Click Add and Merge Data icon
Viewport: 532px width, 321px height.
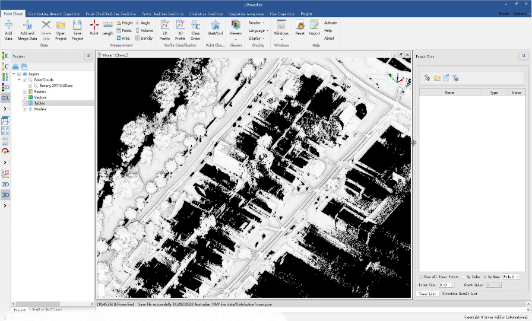coord(27,25)
